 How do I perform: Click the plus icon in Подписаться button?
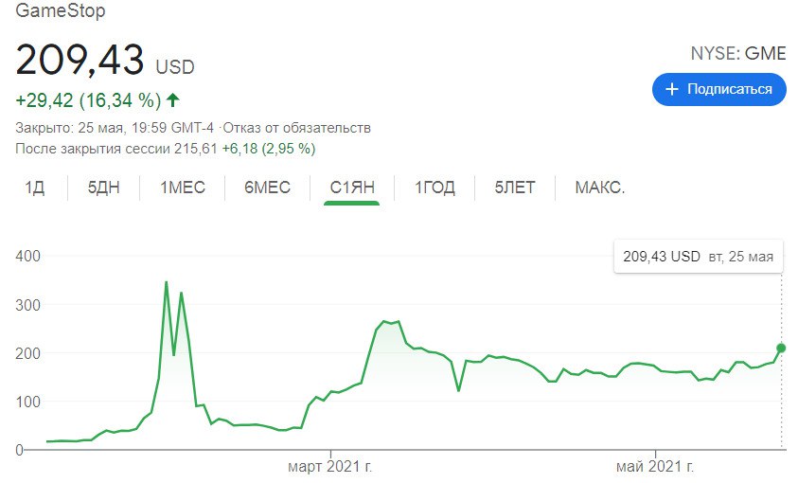click(672, 89)
